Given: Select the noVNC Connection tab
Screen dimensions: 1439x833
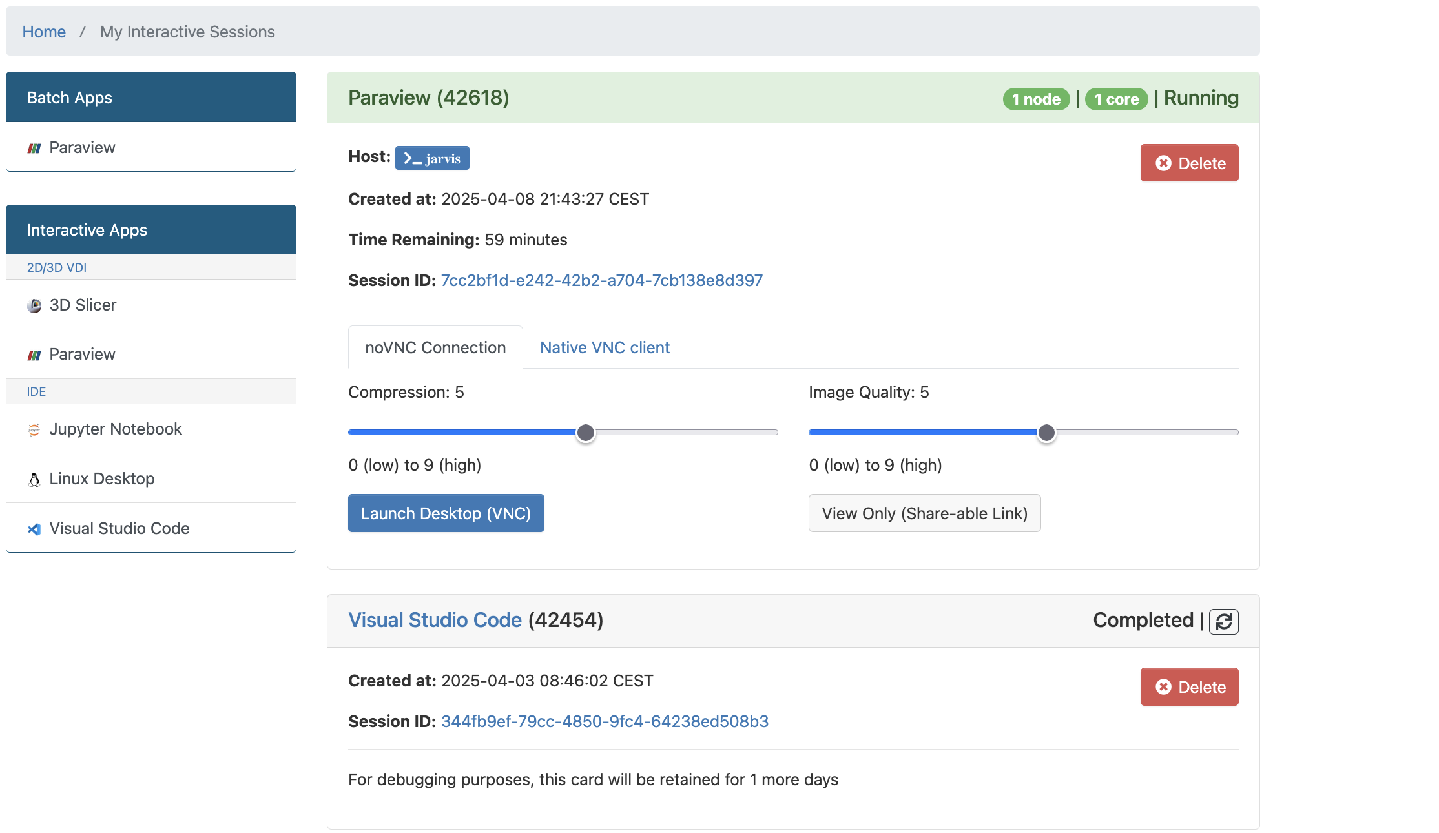Looking at the screenshot, I should [435, 347].
